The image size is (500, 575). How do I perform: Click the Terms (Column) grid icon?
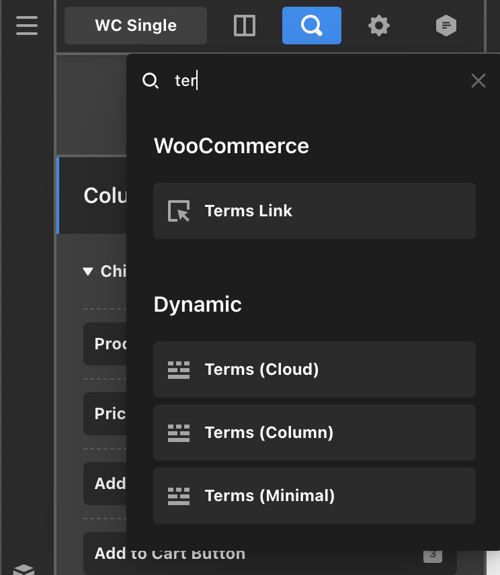[179, 433]
